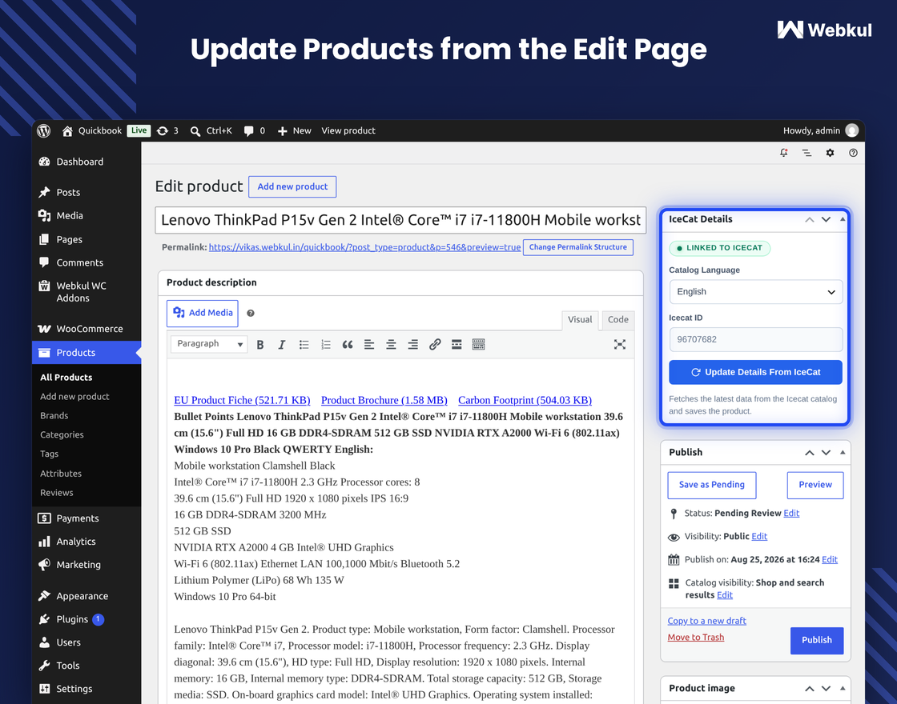Viewport: 897px width, 704px height.
Task: Toggle bold formatting in the editor
Action: [x=260, y=345]
